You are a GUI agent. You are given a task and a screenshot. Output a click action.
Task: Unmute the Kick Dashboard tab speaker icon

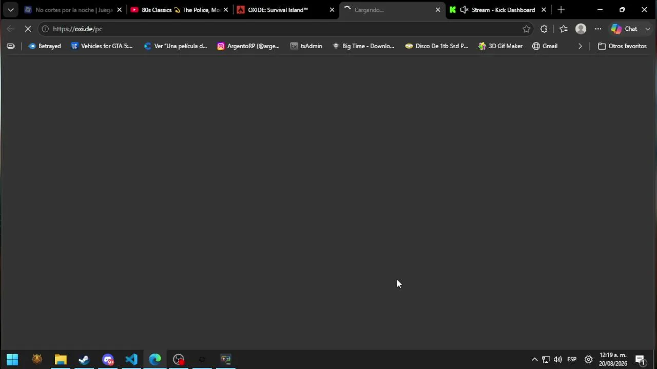[464, 10]
